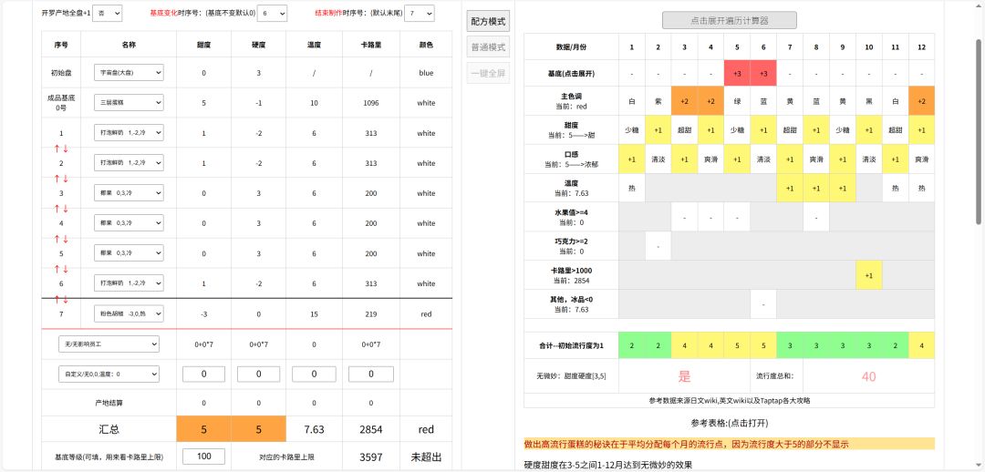985x472 pixels.
Task: Click the red 是 indicator
Action: (684, 376)
